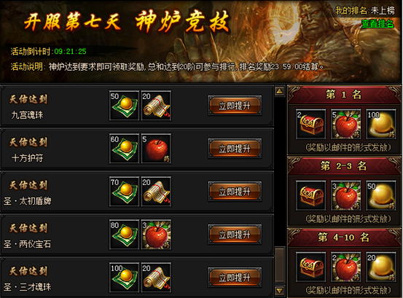Click the scroll up arrow of reward list
Image resolution: width=403 pixels, height=298 pixels.
[x=279, y=91]
